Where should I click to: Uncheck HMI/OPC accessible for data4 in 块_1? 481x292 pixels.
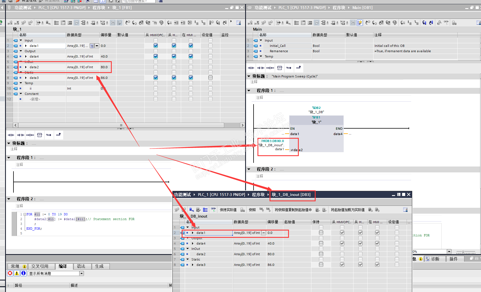[156, 56]
